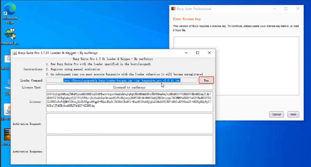The height and width of the screenshot is (167, 311).
Task: Click the 'Burp Suite Professional' title text
Action: 194,9
